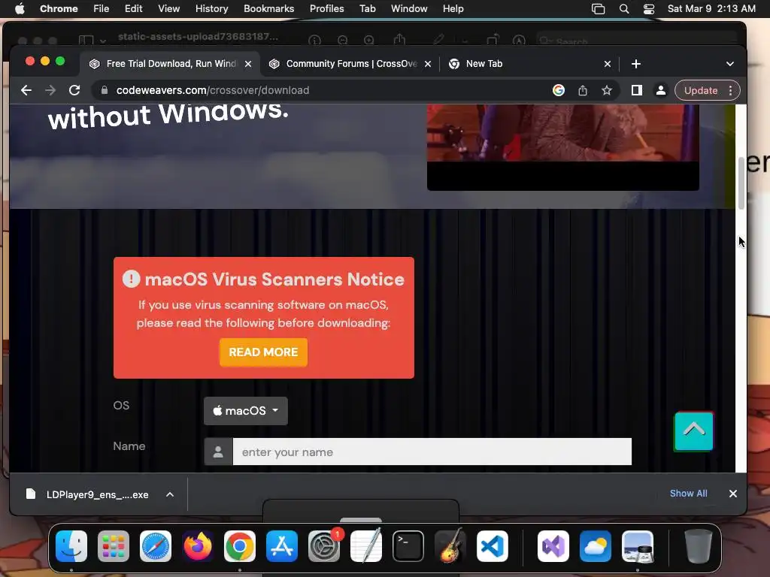Open Control Center in the menu bar
Viewport: 770px width, 577px height.
point(649,9)
